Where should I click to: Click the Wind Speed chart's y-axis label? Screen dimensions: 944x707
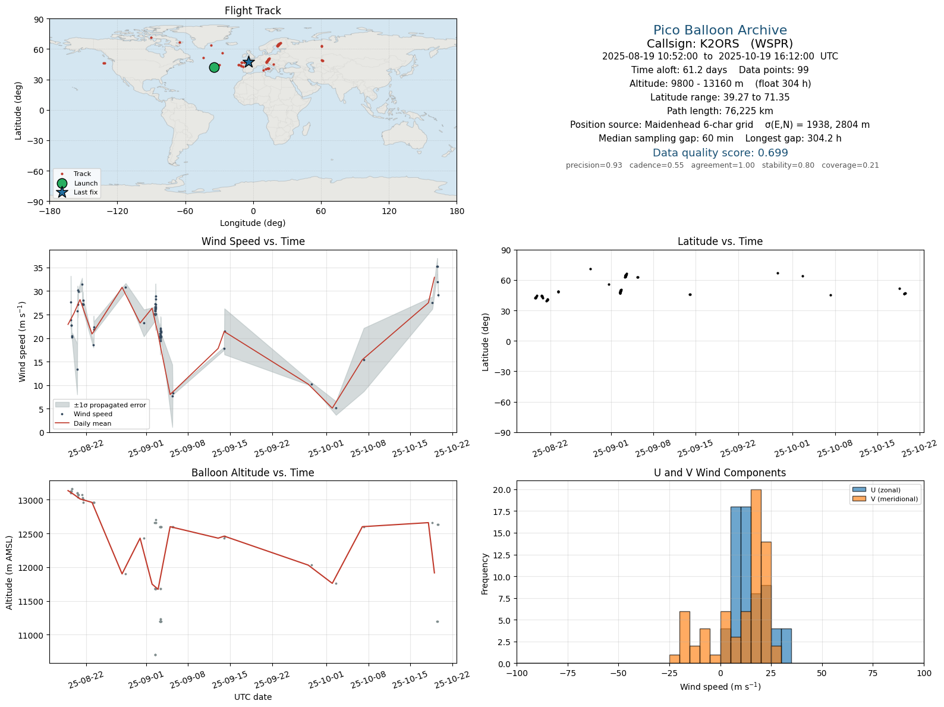point(23,341)
